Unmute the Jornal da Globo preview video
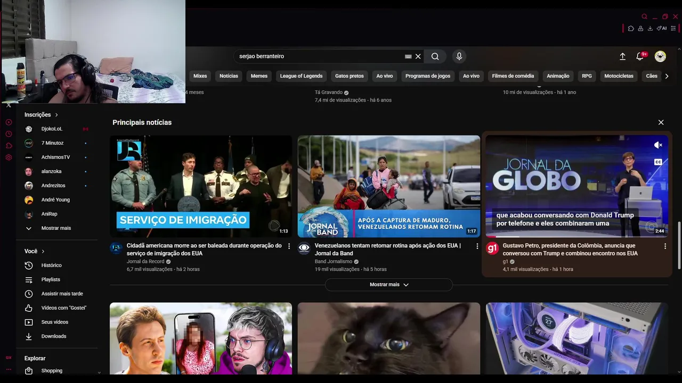Image resolution: width=682 pixels, height=383 pixels. [658, 145]
